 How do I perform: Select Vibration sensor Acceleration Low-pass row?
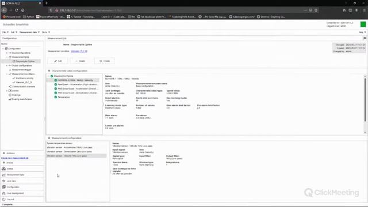pyautogui.click(x=76, y=147)
